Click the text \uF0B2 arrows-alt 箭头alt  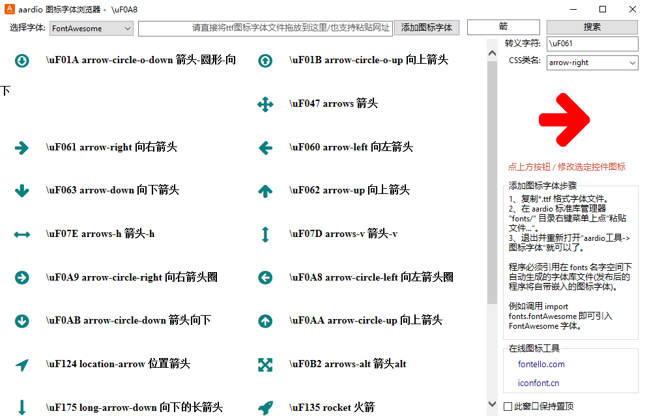(348, 364)
